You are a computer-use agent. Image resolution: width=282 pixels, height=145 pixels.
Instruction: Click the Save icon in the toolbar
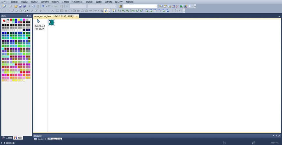tap(20, 6)
